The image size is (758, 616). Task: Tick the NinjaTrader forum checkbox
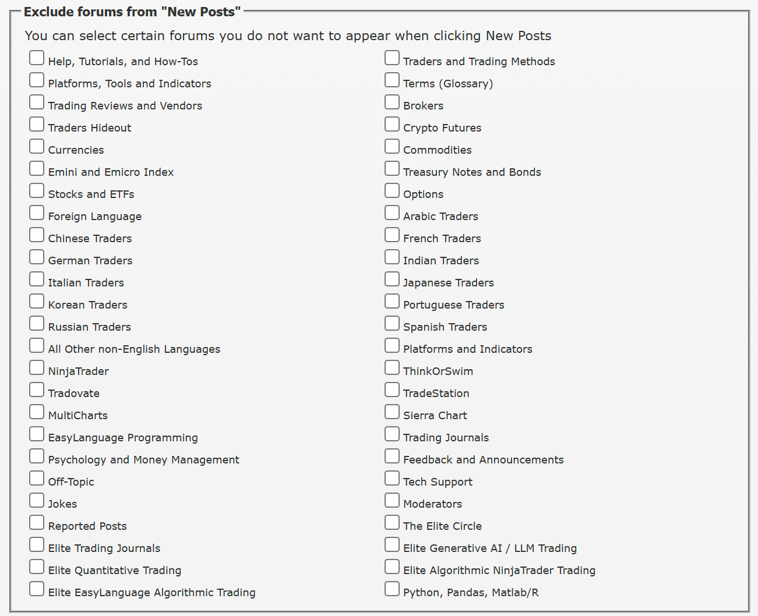click(x=37, y=367)
